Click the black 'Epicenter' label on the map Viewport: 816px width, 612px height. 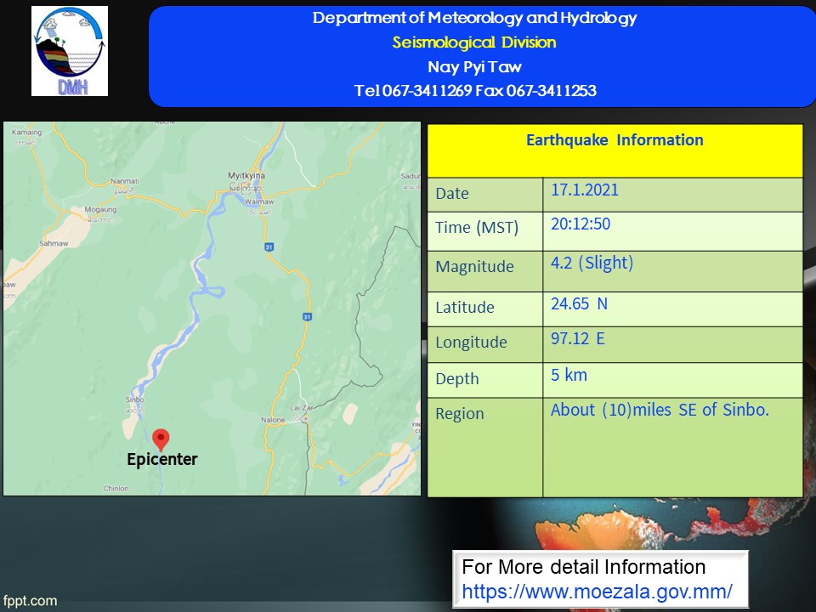(161, 460)
